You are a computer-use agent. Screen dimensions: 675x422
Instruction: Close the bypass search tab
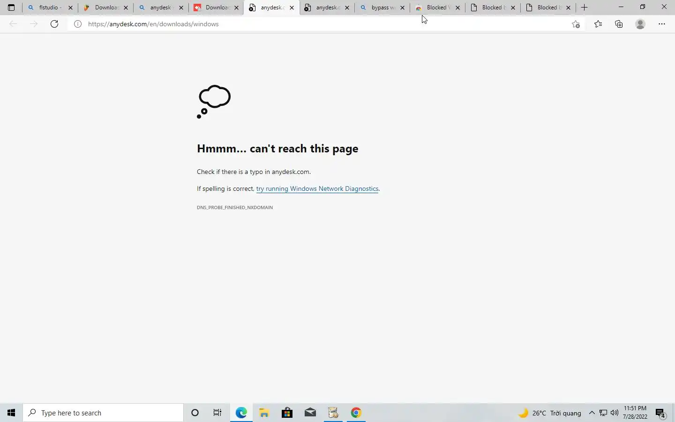point(402,8)
